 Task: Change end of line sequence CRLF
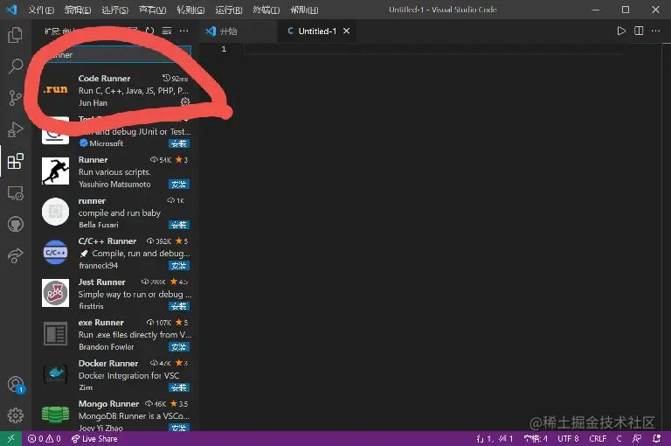tap(598, 439)
